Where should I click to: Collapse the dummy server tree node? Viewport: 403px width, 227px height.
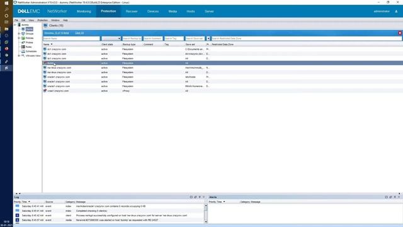click(15, 25)
